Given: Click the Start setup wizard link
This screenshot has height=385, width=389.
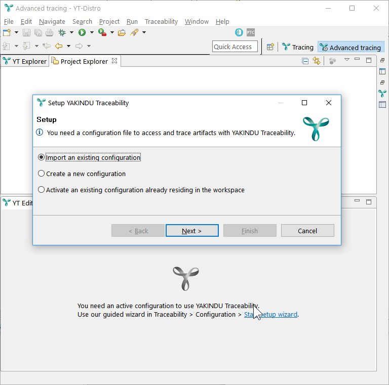Looking at the screenshot, I should pyautogui.click(x=270, y=314).
